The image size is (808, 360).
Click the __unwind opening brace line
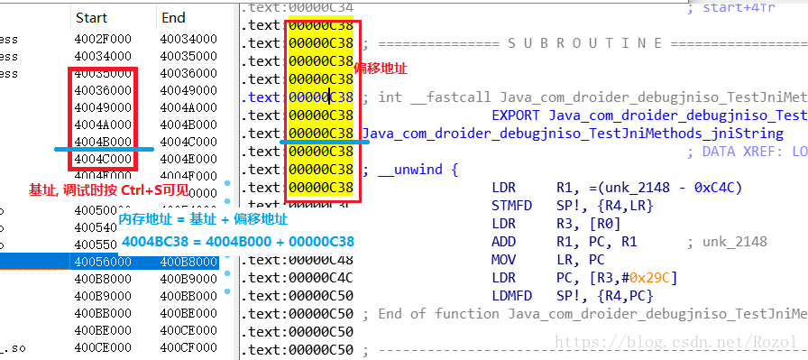(410, 170)
